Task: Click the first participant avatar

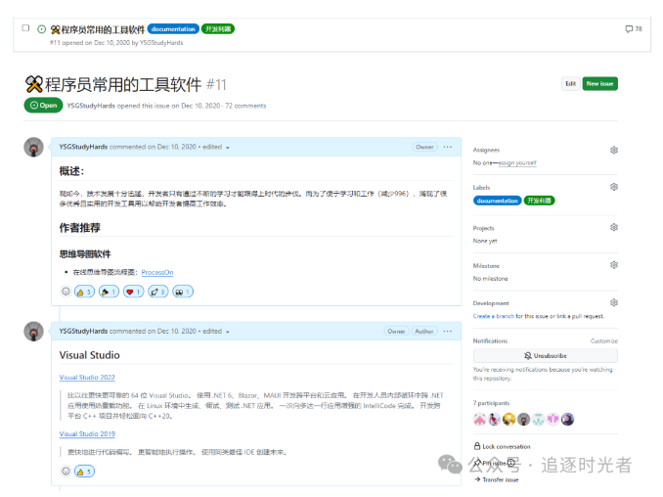Action: tap(479, 419)
